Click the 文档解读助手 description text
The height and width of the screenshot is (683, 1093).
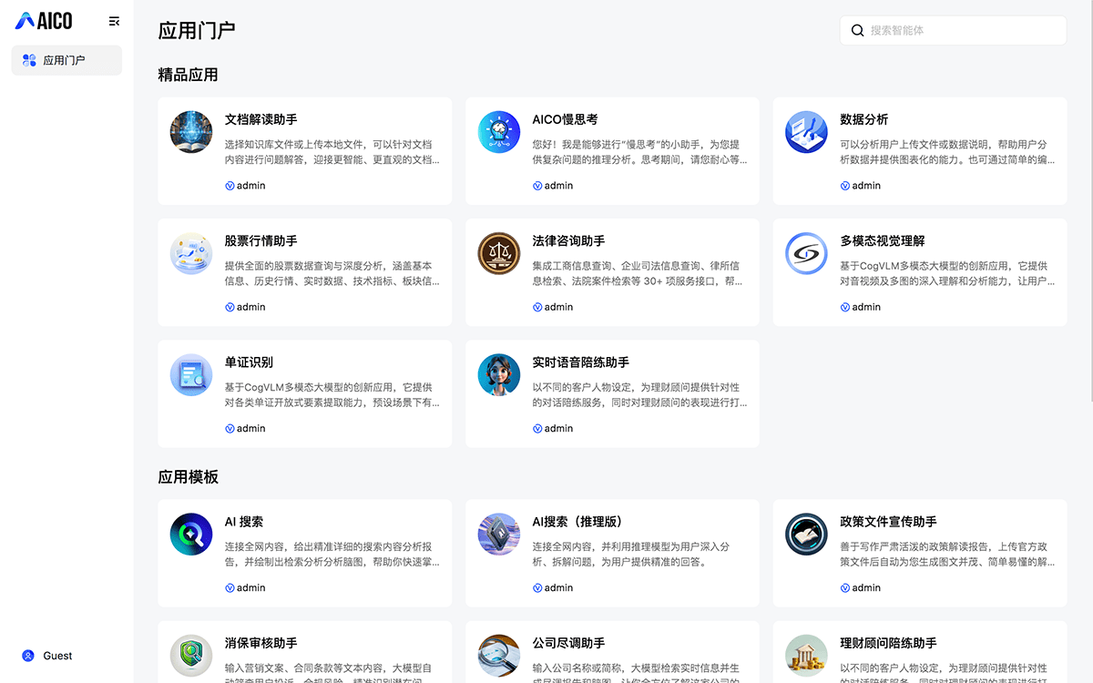(332, 152)
